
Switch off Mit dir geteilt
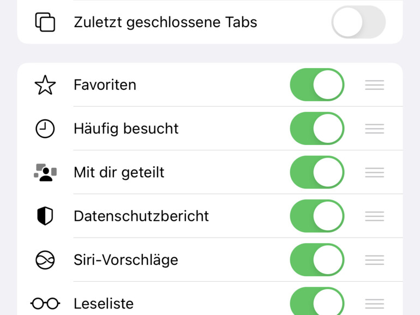coord(317,172)
